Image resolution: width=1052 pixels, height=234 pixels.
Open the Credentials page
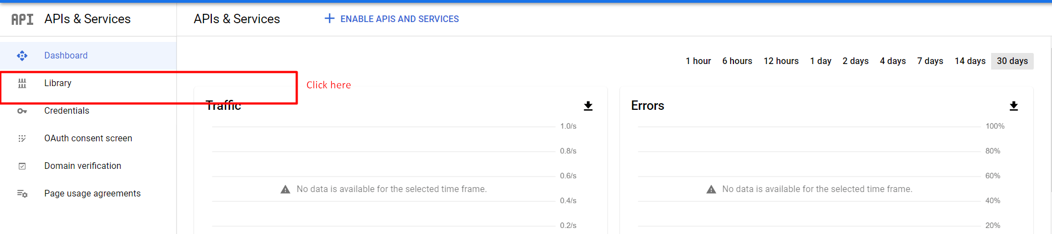pos(66,111)
